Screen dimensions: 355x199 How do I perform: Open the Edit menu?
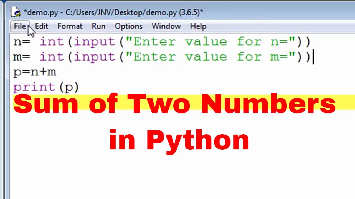click(x=42, y=26)
